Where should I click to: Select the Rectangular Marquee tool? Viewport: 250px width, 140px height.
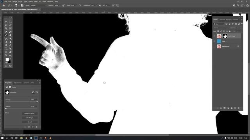coord(10,22)
